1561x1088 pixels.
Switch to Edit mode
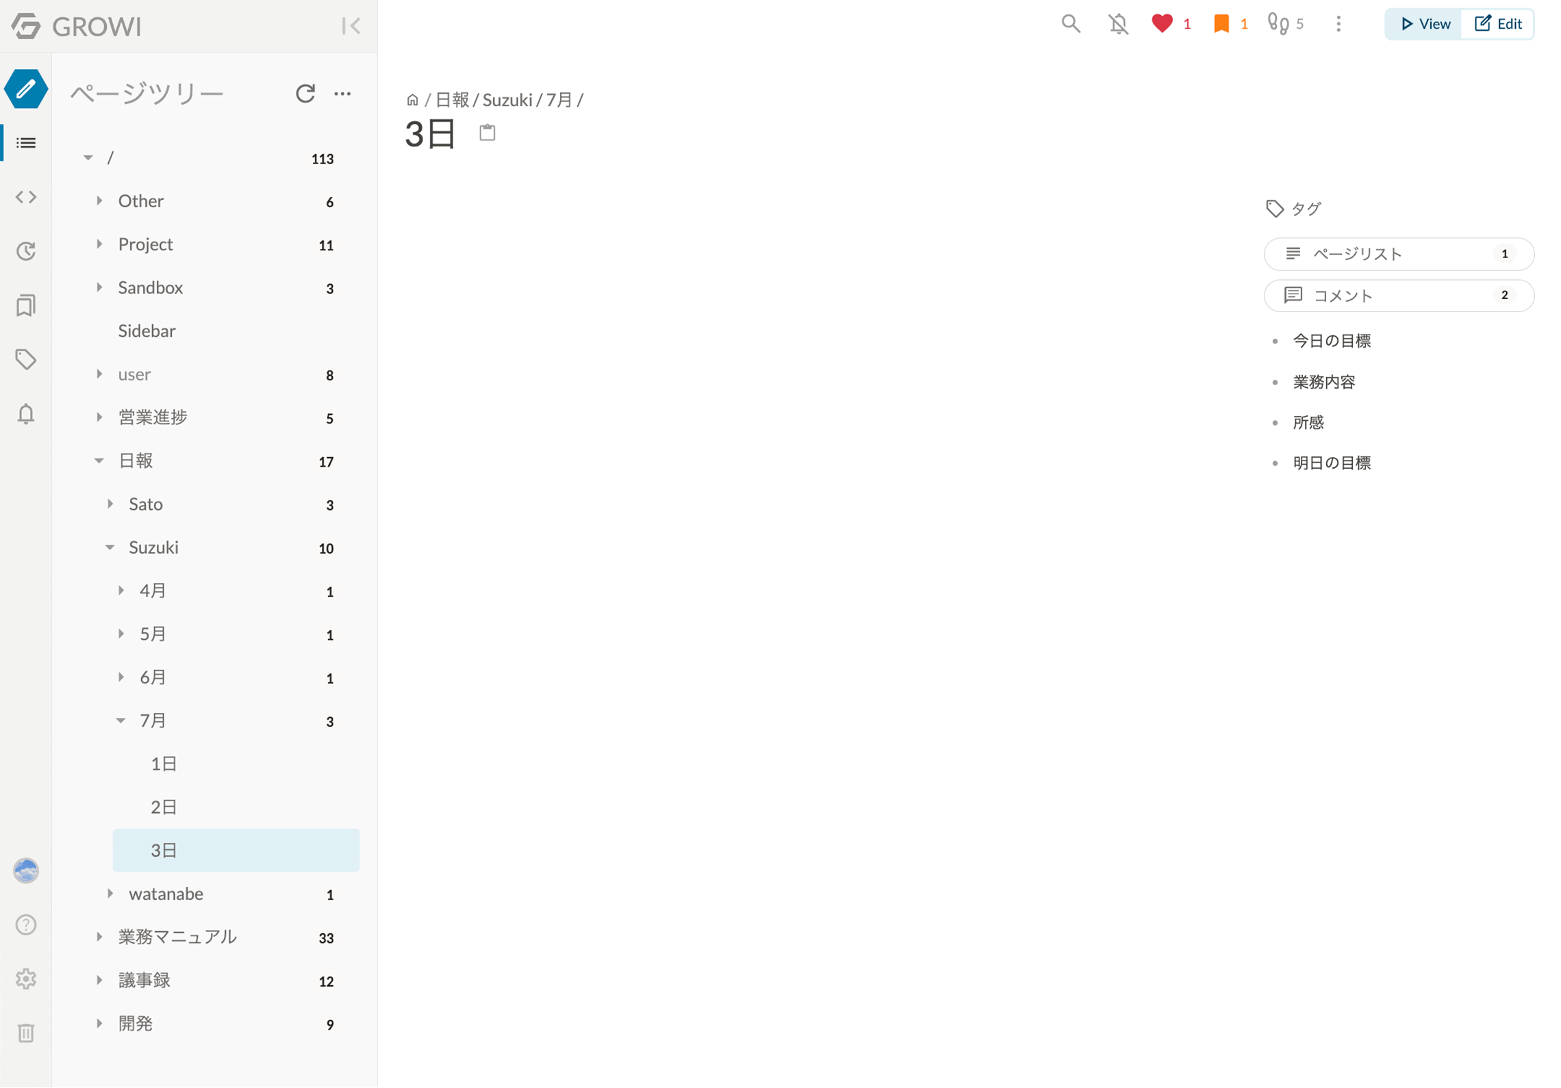(1498, 24)
